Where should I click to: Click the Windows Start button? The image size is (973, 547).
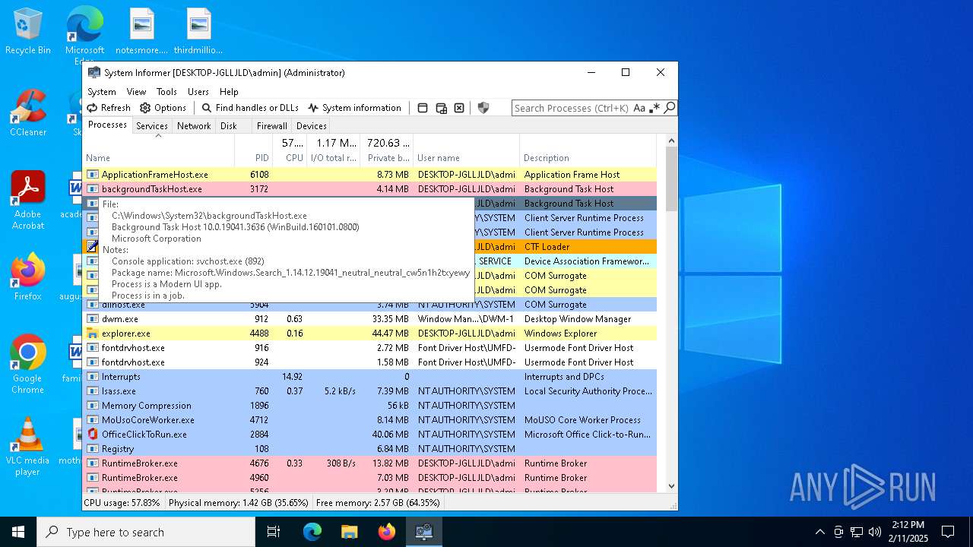click(x=18, y=532)
